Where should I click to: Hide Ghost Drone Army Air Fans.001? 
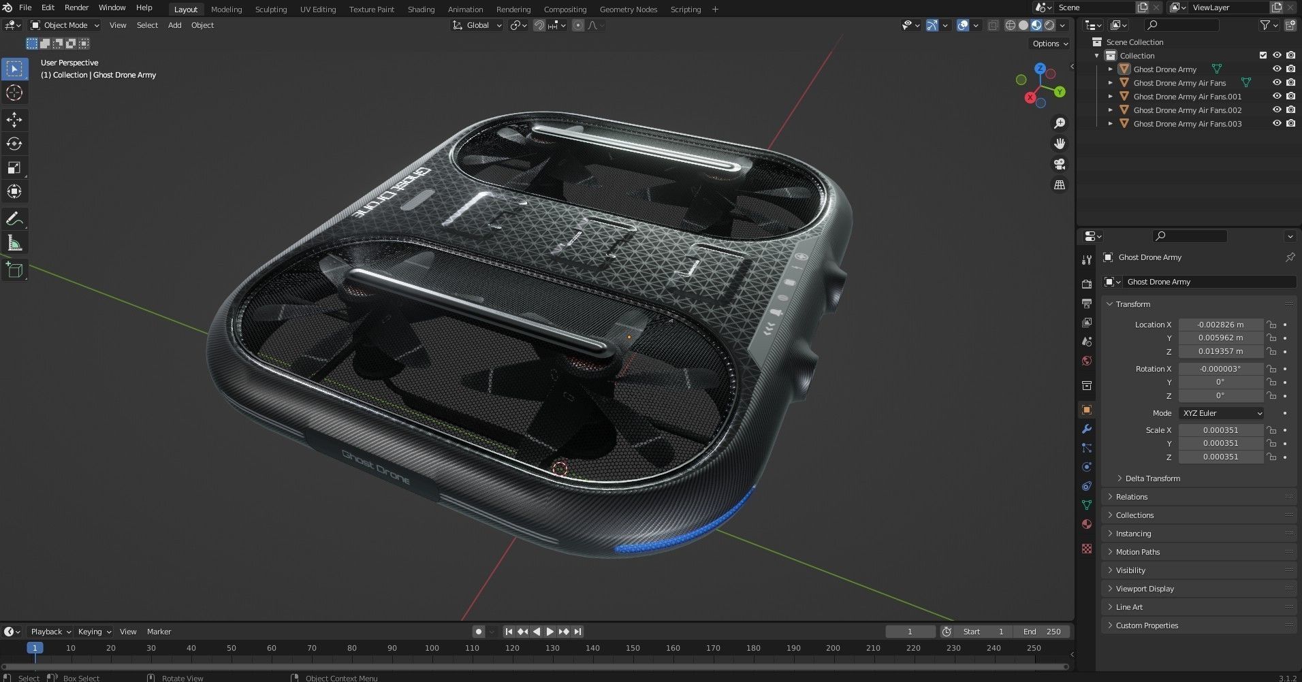tap(1277, 96)
